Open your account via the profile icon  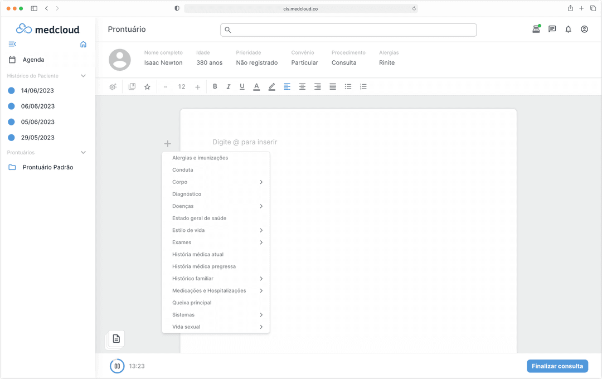[x=584, y=28]
